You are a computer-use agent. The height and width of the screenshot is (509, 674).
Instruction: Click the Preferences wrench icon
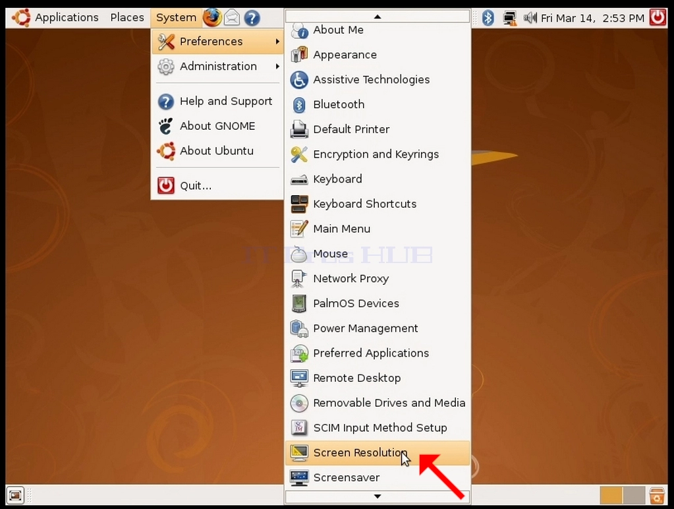[x=166, y=42]
